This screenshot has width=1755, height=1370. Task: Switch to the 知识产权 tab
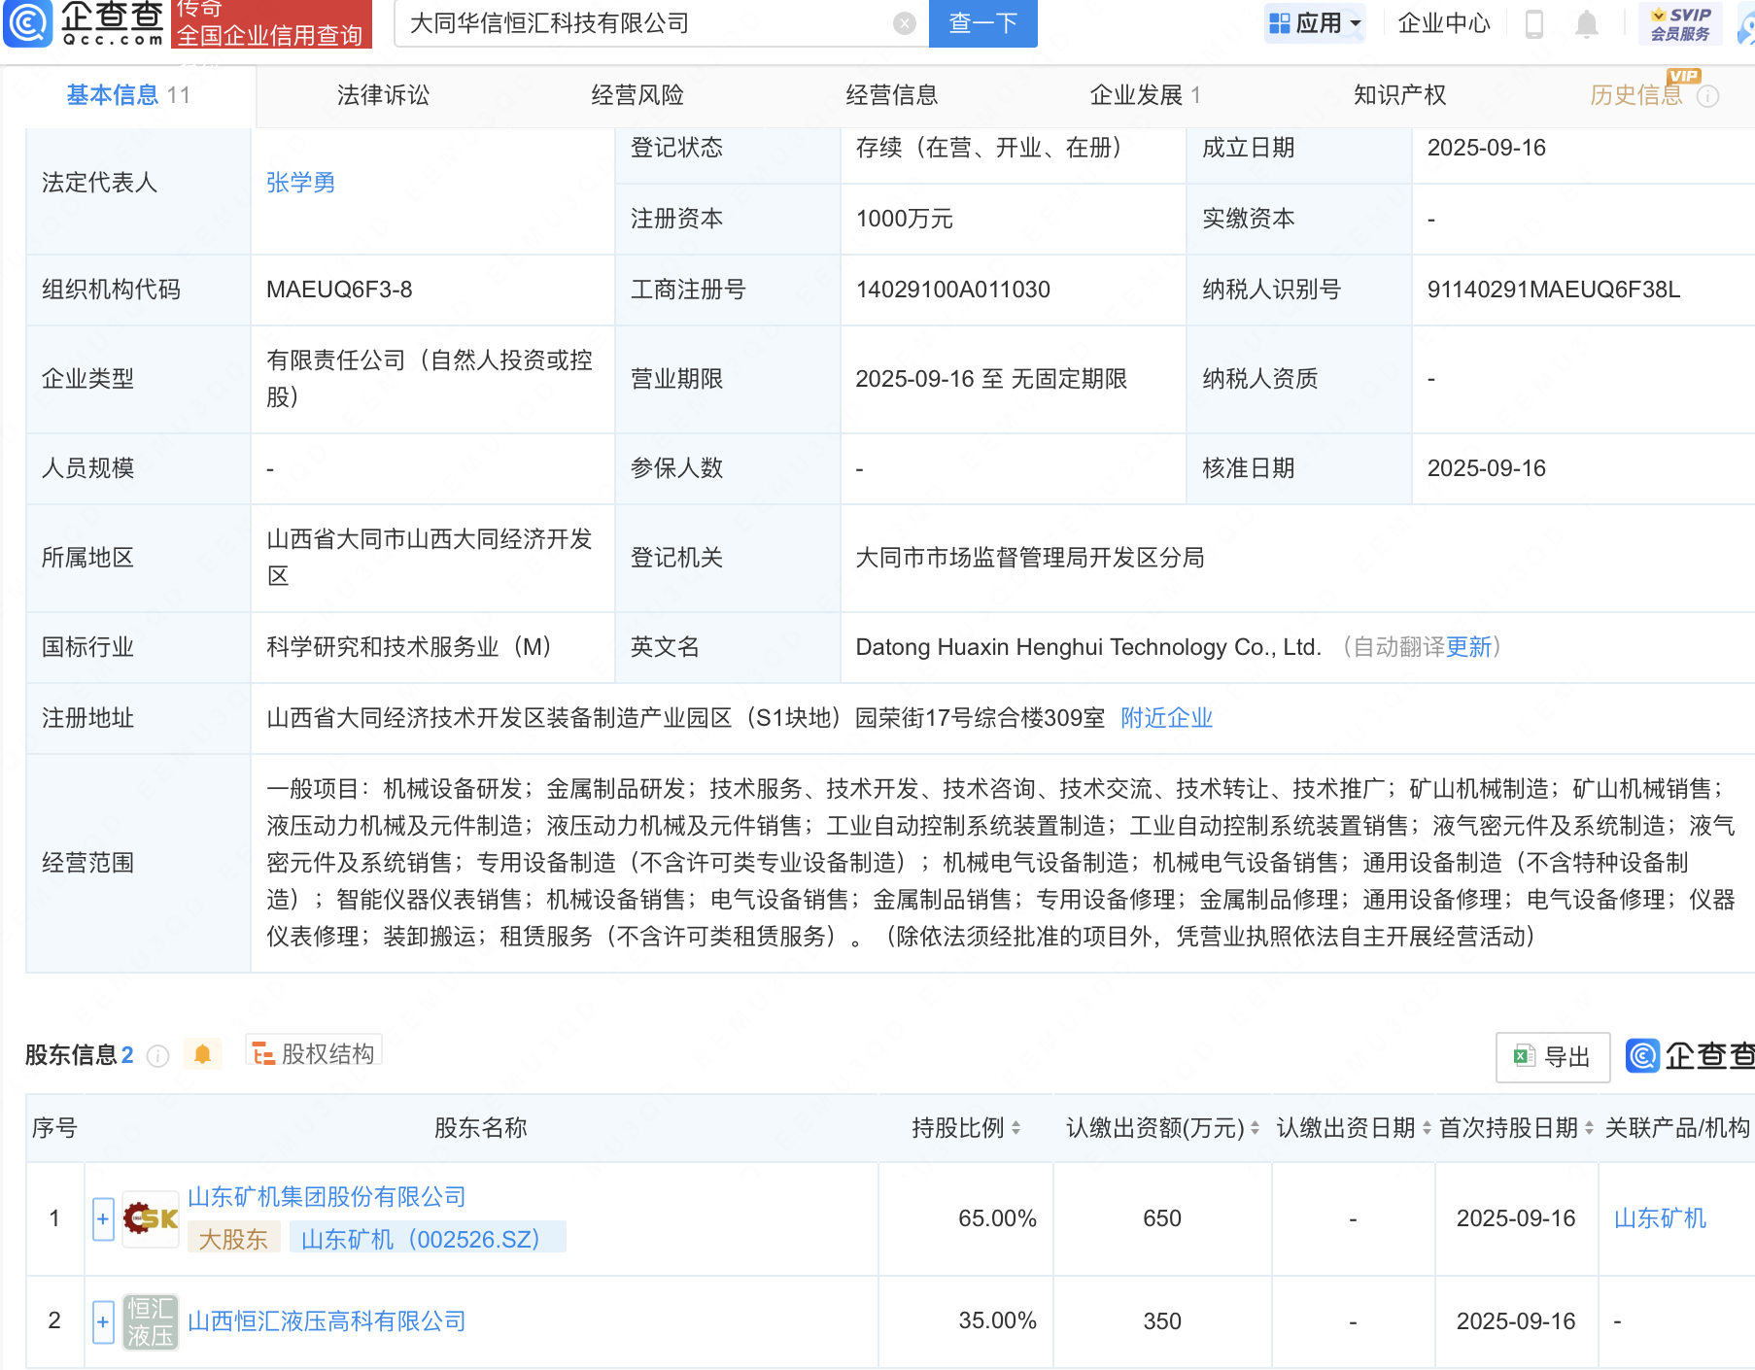[1399, 95]
